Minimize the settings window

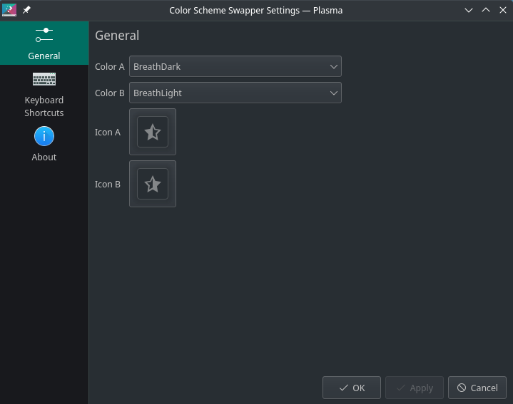[x=469, y=10]
